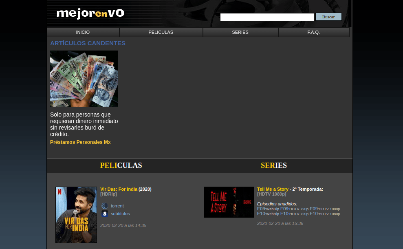The height and width of the screenshot is (249, 403).
Task: Open the Vir Das: For India title link
Action: [119, 189]
